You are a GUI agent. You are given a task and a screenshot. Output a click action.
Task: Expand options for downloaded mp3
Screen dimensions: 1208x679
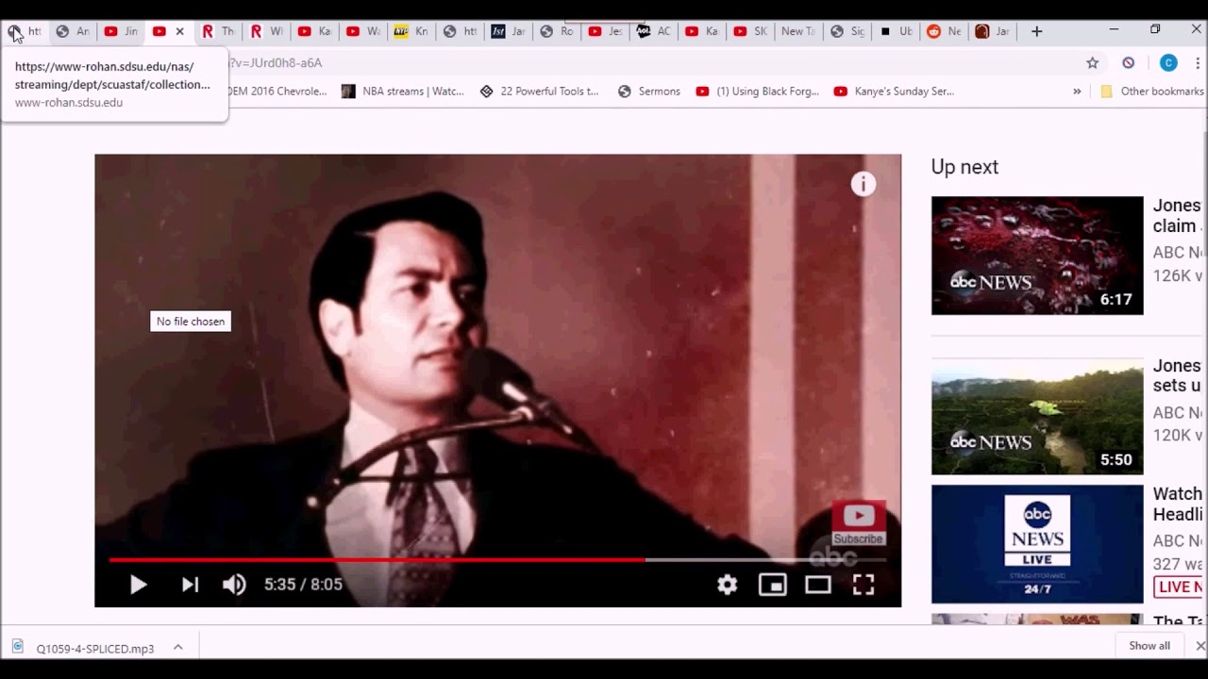177,648
